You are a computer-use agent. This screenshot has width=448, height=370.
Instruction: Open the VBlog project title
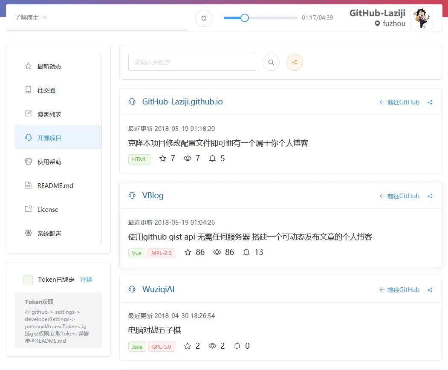click(x=153, y=195)
